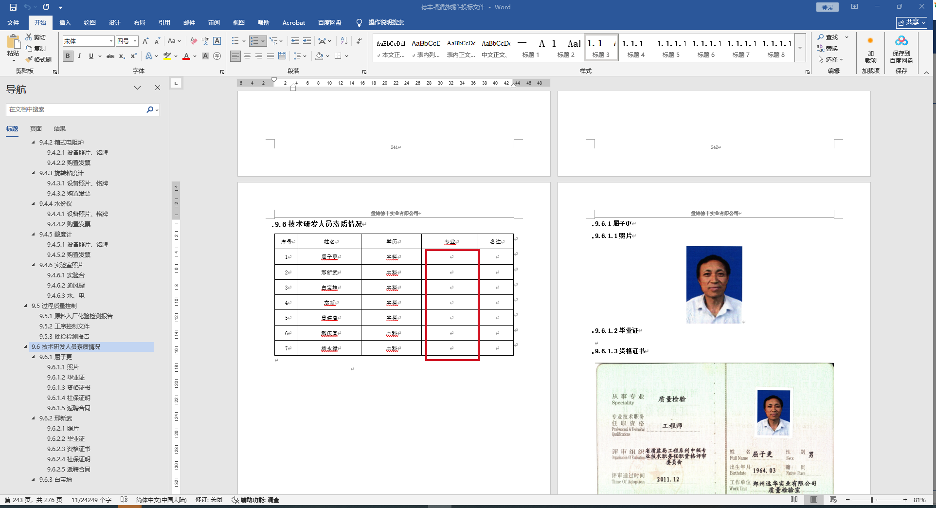Click the sort A-Z icon
This screenshot has height=508, width=936.
344,41
